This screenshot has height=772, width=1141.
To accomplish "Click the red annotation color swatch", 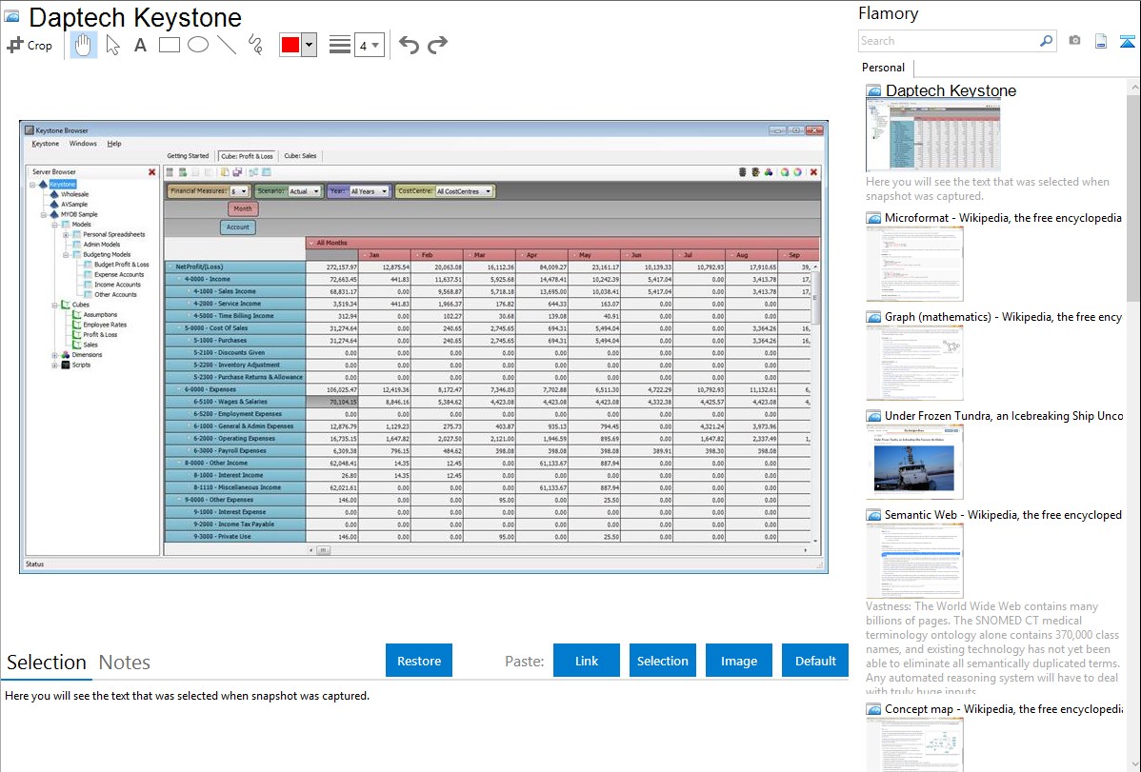I will click(290, 45).
